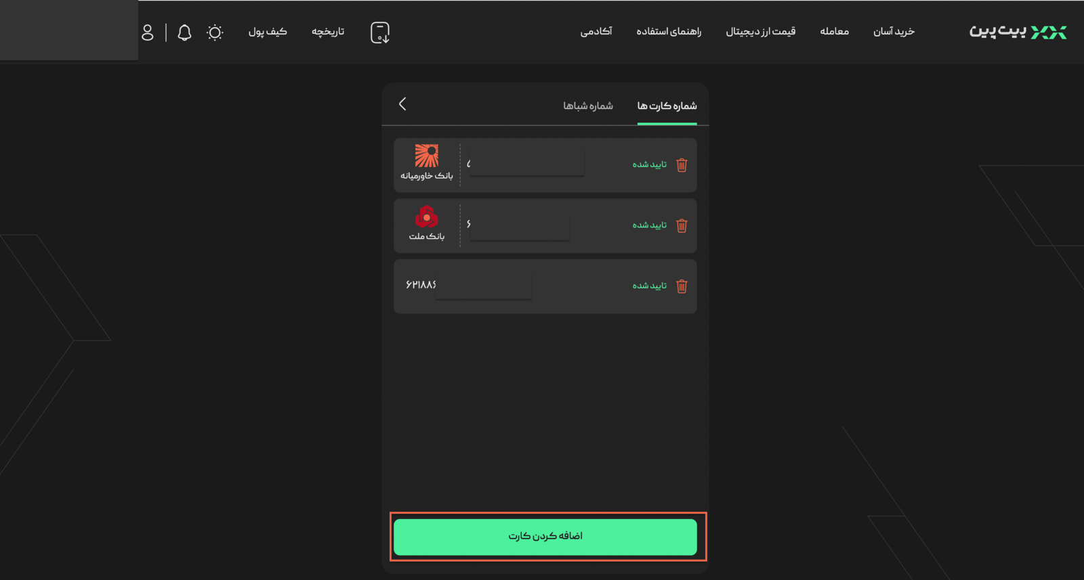Open the notifications bell

point(184,32)
